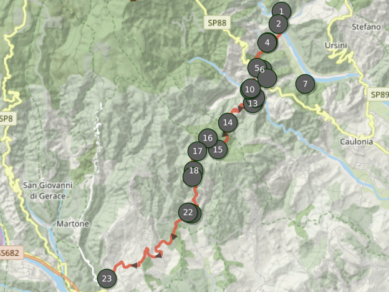Open waypoint marker 14

point(228,122)
